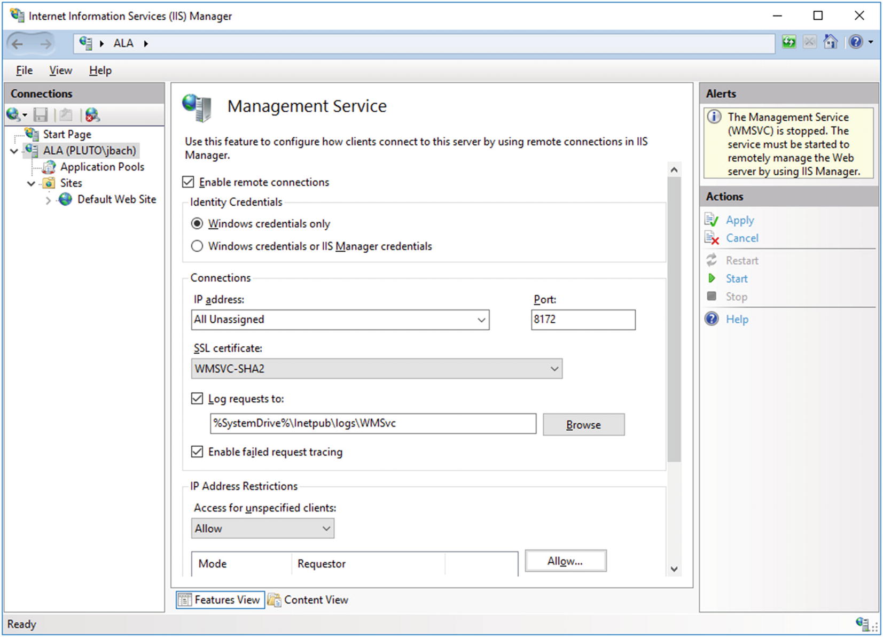Click IIS Manager title bar app icon
Screen dimensions: 883x637
tap(17, 15)
